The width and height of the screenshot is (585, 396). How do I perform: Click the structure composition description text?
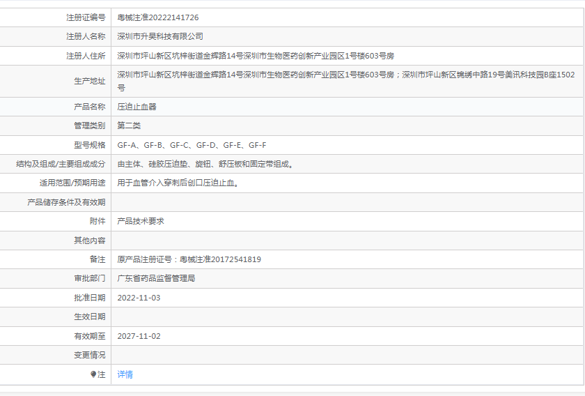point(205,164)
